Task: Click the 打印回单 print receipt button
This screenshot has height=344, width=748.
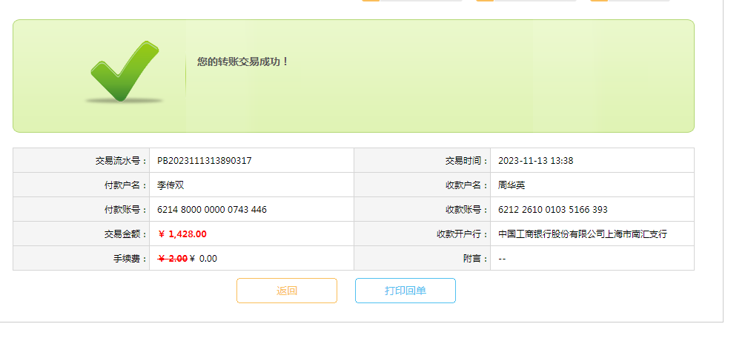Action: pyautogui.click(x=405, y=291)
